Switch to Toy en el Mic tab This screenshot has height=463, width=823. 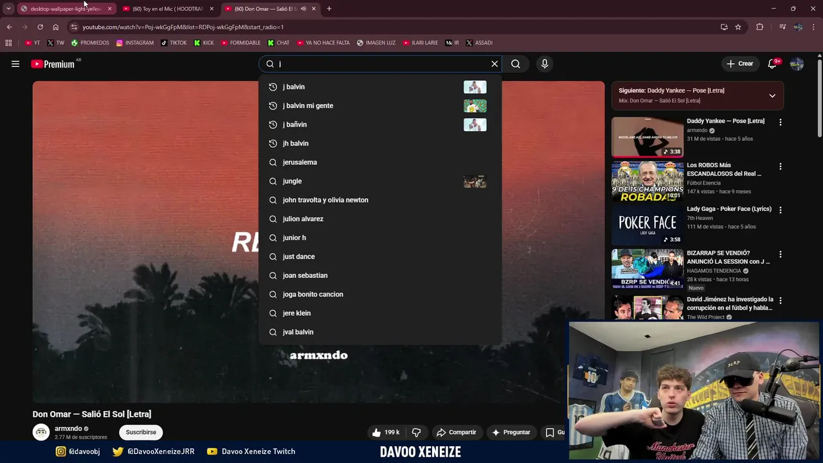(x=167, y=9)
